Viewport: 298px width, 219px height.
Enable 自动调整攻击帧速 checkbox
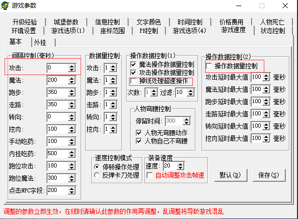(150, 175)
